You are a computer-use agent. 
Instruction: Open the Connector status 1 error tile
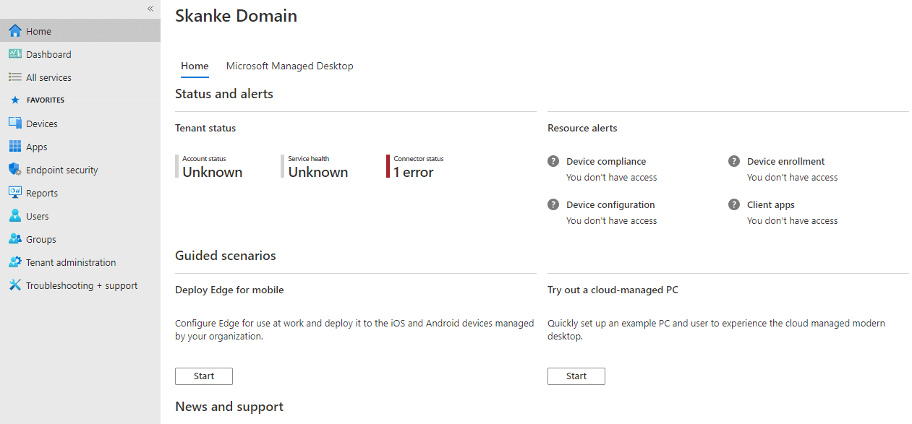(416, 166)
